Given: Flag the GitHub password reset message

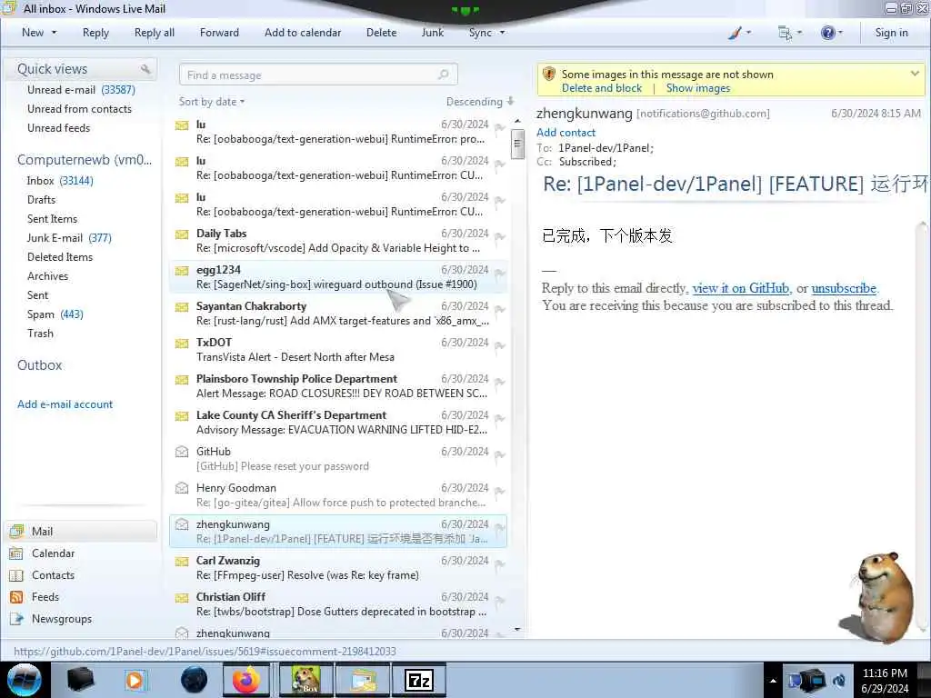Looking at the screenshot, I should pos(500,455).
